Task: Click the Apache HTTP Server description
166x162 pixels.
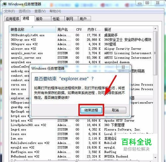Action: [x=119, y=120]
